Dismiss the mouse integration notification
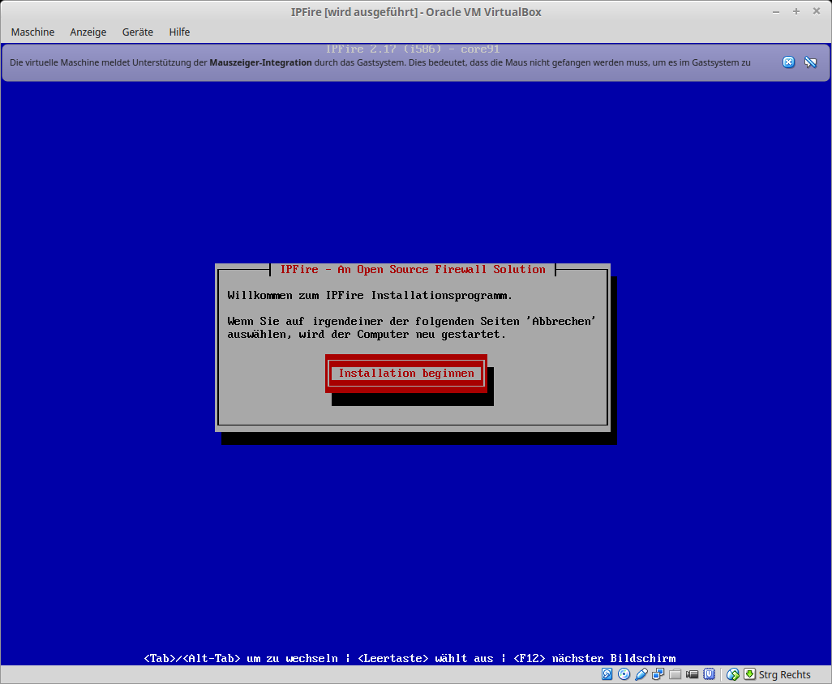 pos(788,62)
